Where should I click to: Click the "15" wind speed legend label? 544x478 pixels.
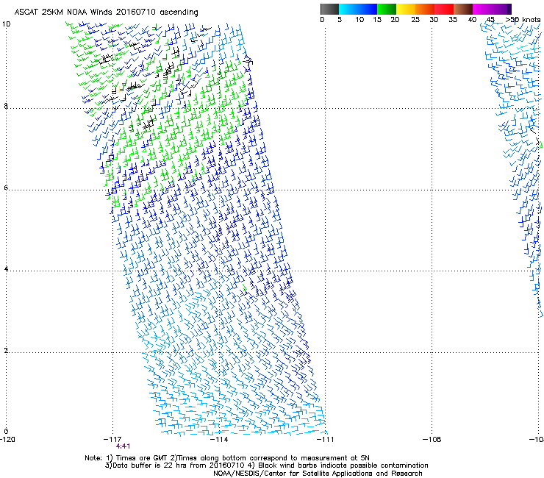[377, 20]
